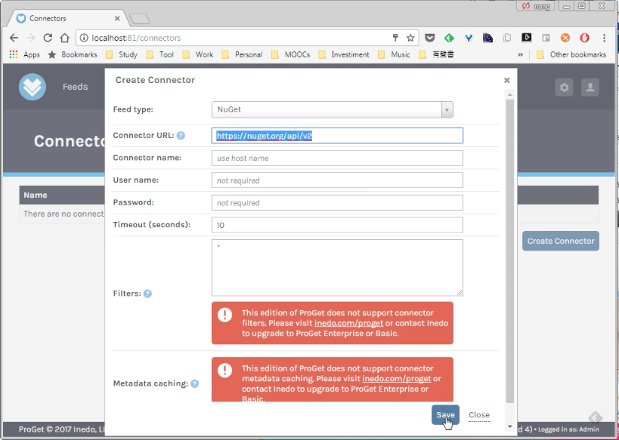Image resolution: width=619 pixels, height=440 pixels.
Task: Click the browser Forward arrow
Action: coord(30,38)
